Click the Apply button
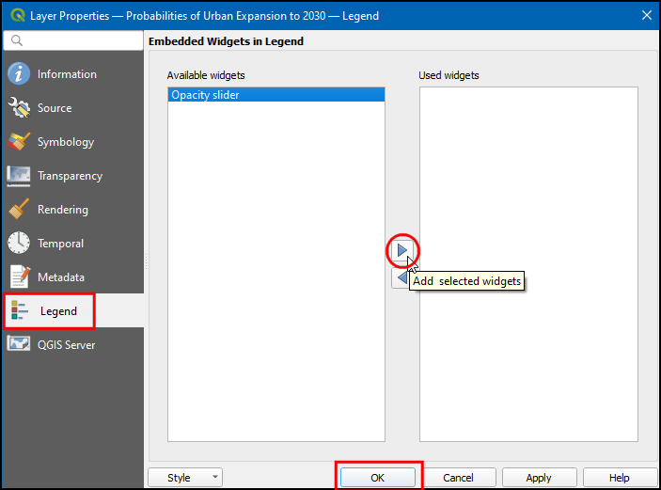Image resolution: width=661 pixels, height=490 pixels. click(x=539, y=478)
